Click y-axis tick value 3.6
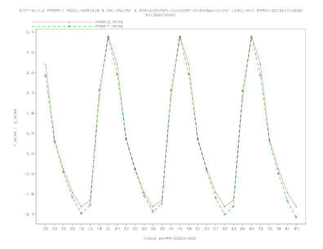Screen dimensions: 323x249 tap(30, 73)
